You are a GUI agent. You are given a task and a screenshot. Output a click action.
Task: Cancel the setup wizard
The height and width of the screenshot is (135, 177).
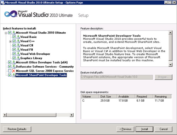164,129
